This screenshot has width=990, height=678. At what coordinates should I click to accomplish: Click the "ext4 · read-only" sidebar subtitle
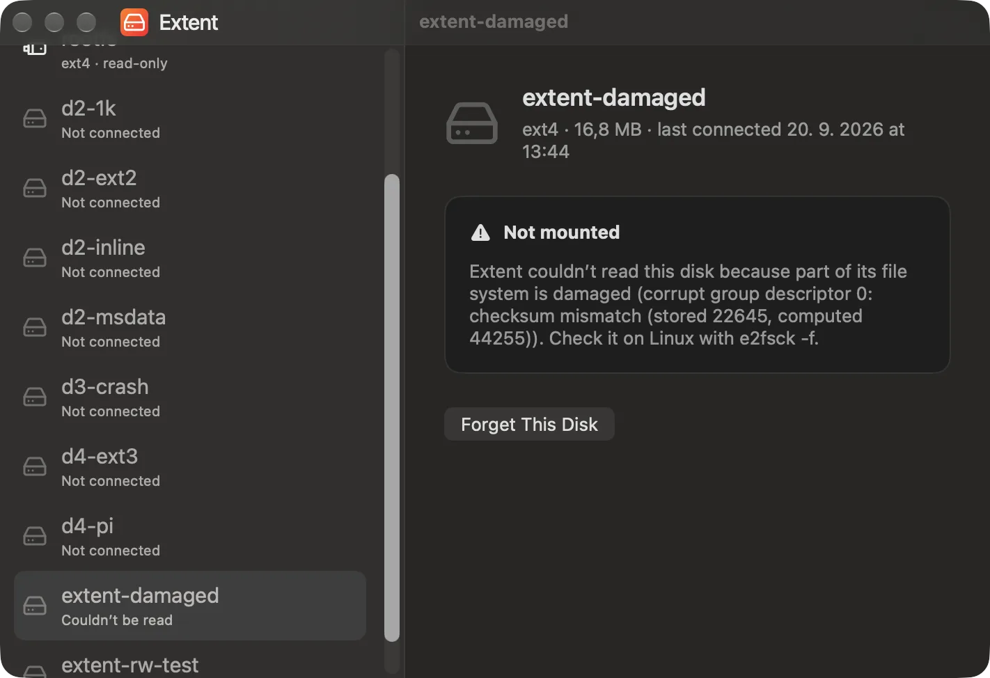pyautogui.click(x=114, y=63)
